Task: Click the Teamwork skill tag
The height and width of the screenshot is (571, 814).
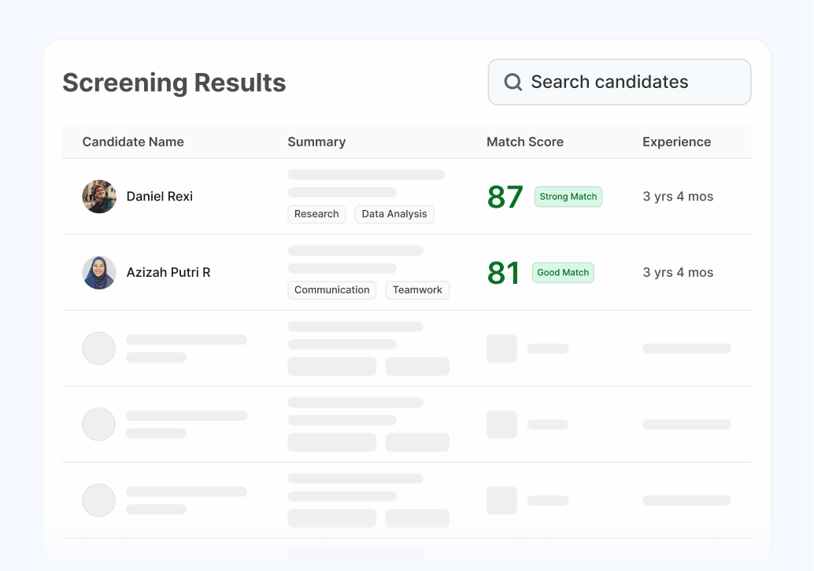Action: 417,290
